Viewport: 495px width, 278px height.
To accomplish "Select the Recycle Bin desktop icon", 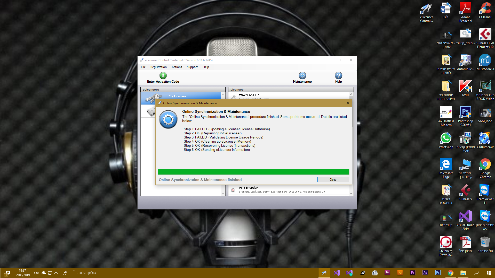I will click(x=485, y=245).
